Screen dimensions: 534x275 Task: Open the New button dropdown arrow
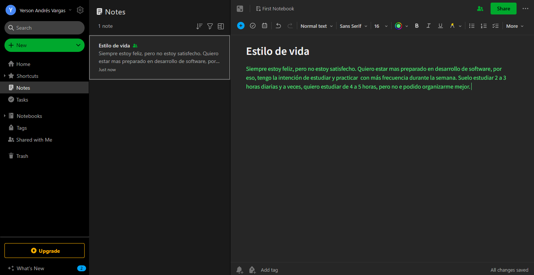[78, 45]
